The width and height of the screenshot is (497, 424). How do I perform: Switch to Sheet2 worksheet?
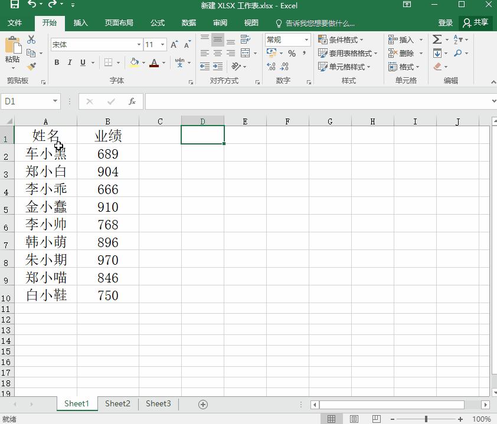(117, 403)
